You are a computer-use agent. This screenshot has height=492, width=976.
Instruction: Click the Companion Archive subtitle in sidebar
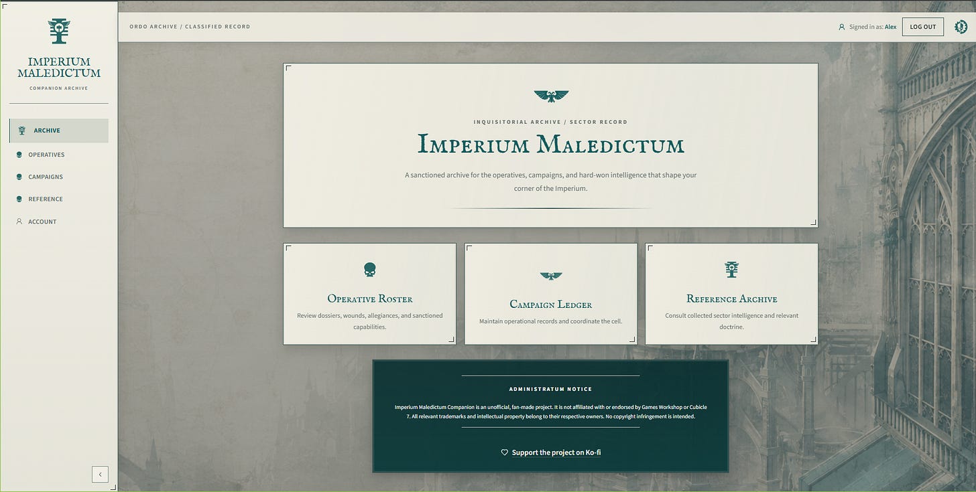click(x=59, y=88)
